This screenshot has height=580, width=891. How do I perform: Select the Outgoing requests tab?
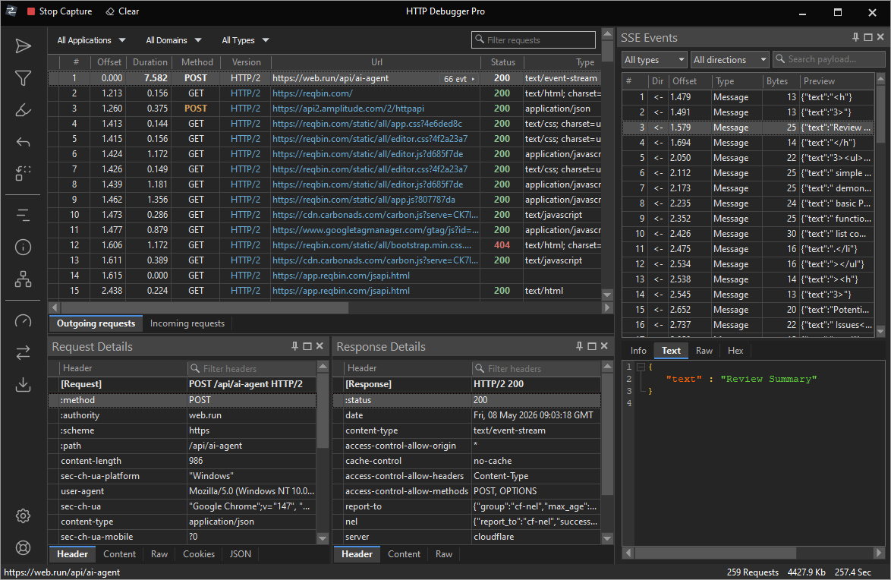click(96, 323)
